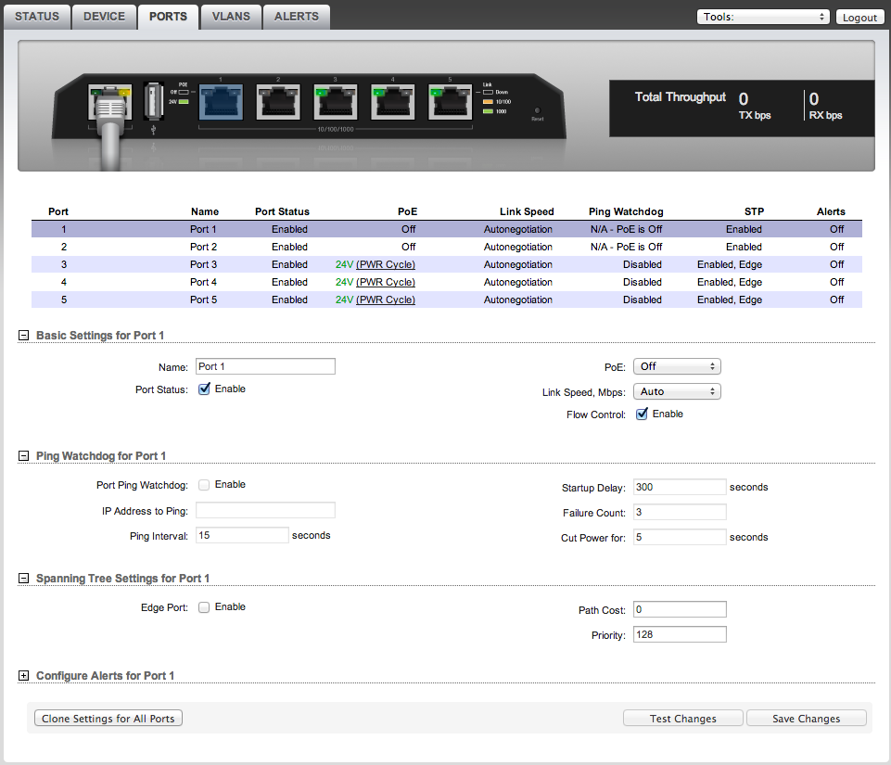Click the Save Changes button
Viewport: 891px width, 765px height.
click(806, 719)
